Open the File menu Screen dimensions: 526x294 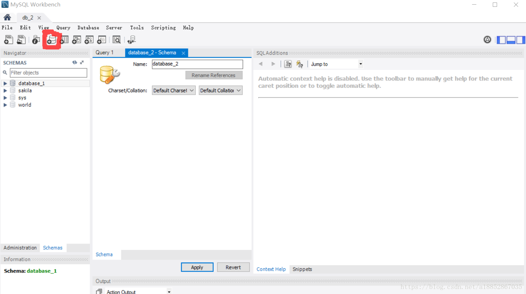point(7,28)
